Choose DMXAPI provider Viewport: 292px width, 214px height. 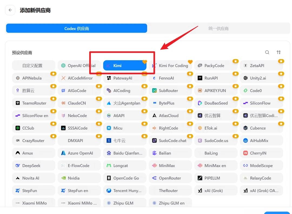(79, 141)
